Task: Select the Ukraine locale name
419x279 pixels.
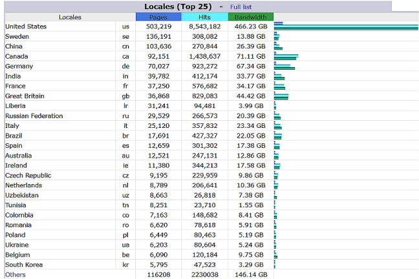Action: click(x=17, y=245)
